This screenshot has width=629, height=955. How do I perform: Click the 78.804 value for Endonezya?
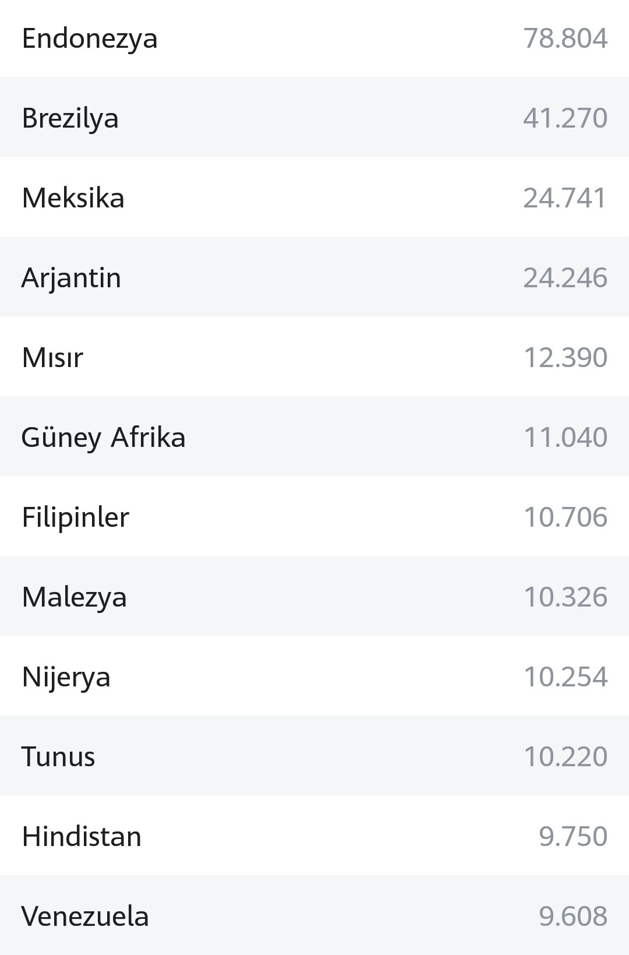566,38
